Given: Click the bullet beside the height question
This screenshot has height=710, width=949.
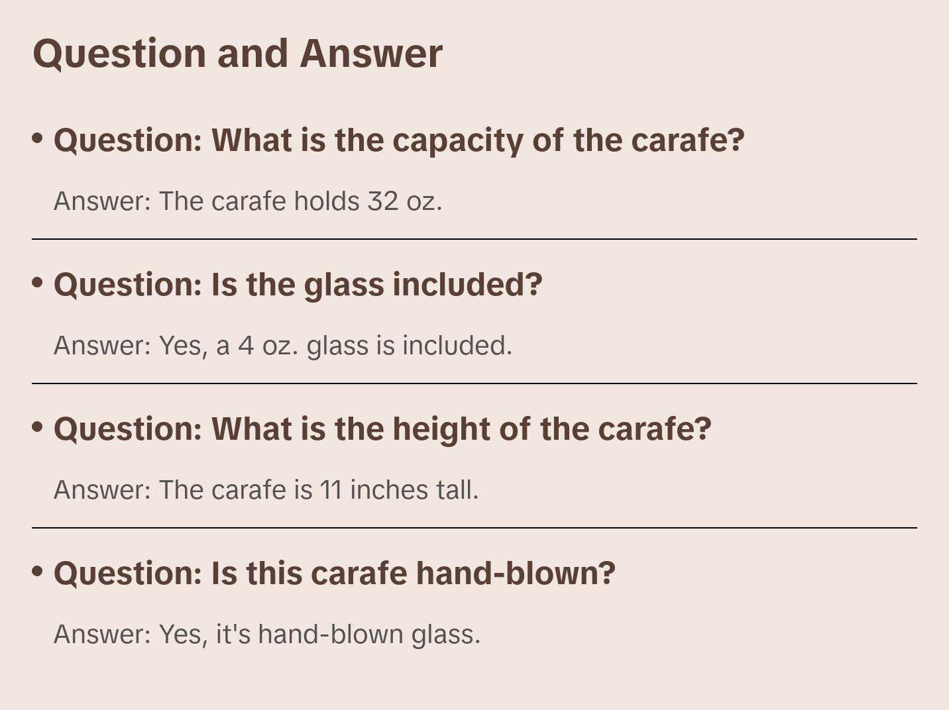Looking at the screenshot, I should 38,427.
